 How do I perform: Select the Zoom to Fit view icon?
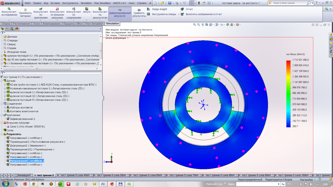(195, 25)
